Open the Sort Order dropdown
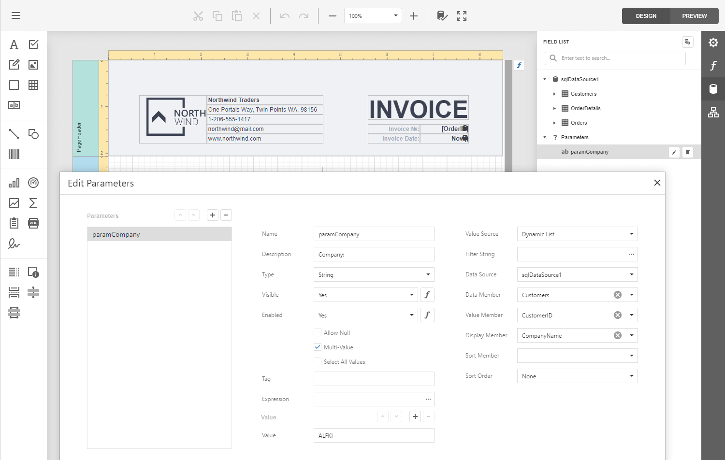This screenshot has width=725, height=460. click(x=577, y=376)
